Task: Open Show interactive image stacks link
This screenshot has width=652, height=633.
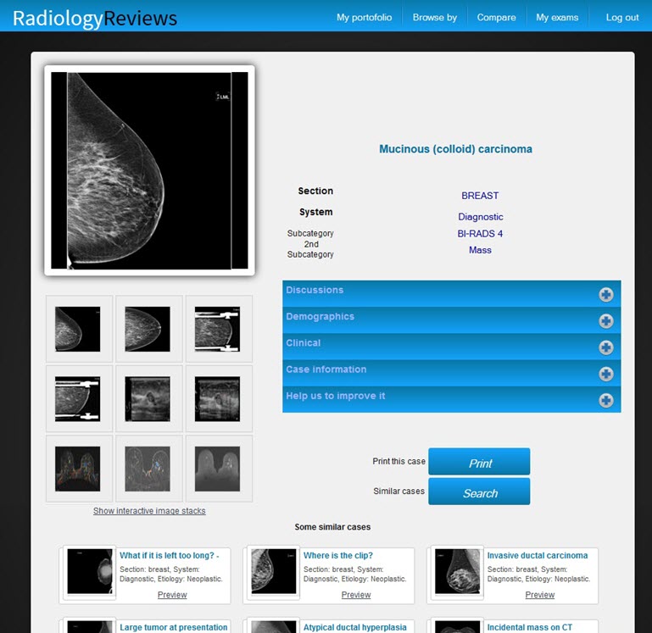Action: (x=149, y=511)
